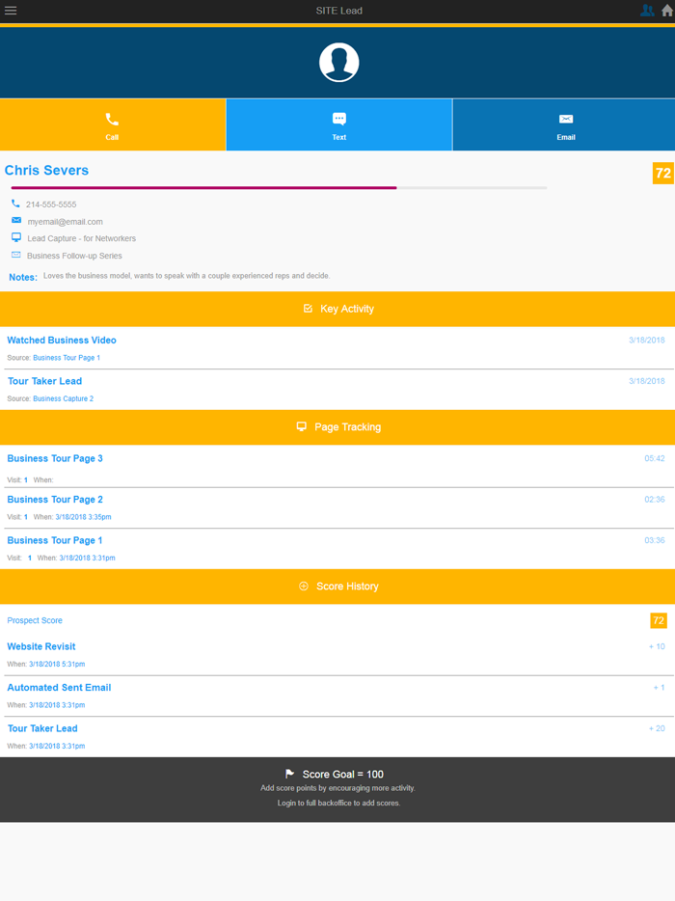The height and width of the screenshot is (901, 675).
Task: Open the contacts people icon
Action: 647,11
